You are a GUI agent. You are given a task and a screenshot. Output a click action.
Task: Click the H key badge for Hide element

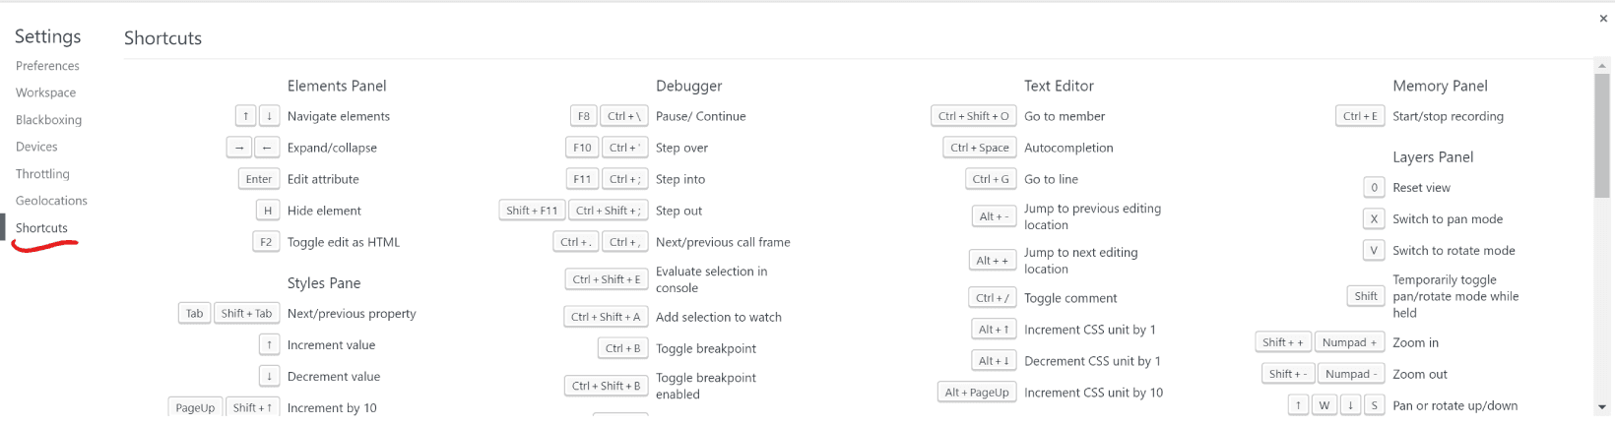[x=268, y=211]
